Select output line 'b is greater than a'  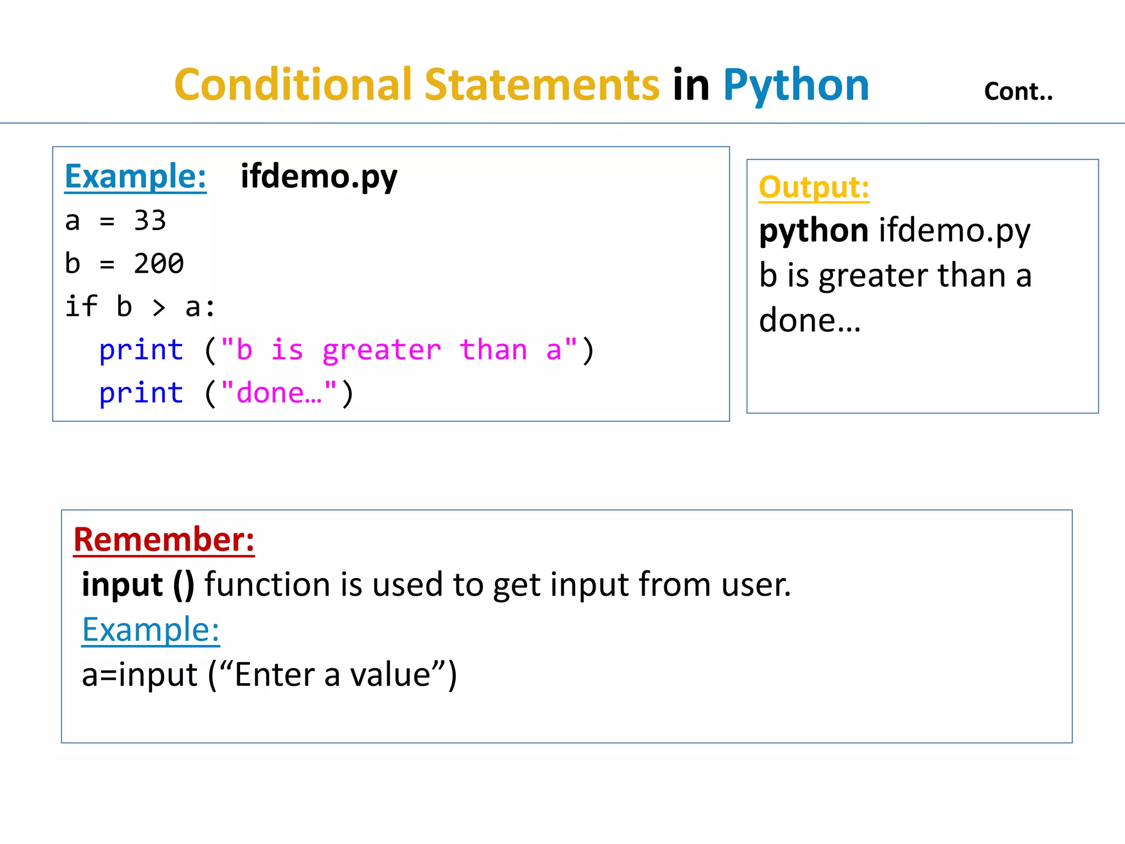coord(895,276)
